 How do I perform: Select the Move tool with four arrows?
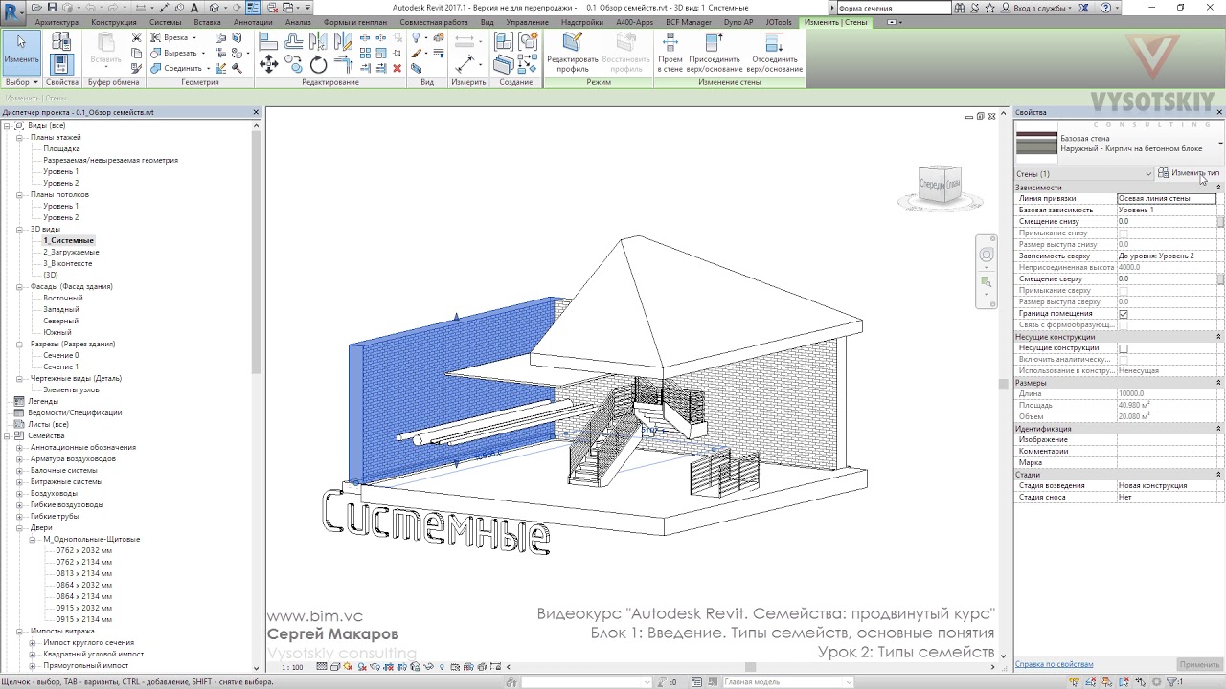269,64
